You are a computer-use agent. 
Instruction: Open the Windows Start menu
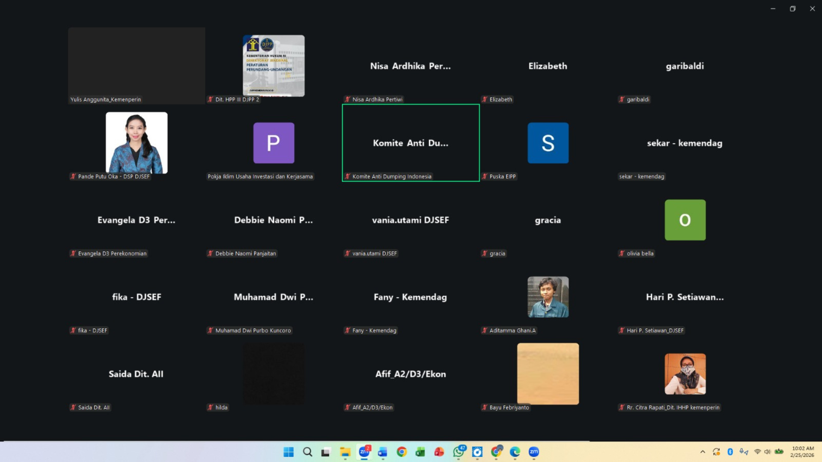289,452
